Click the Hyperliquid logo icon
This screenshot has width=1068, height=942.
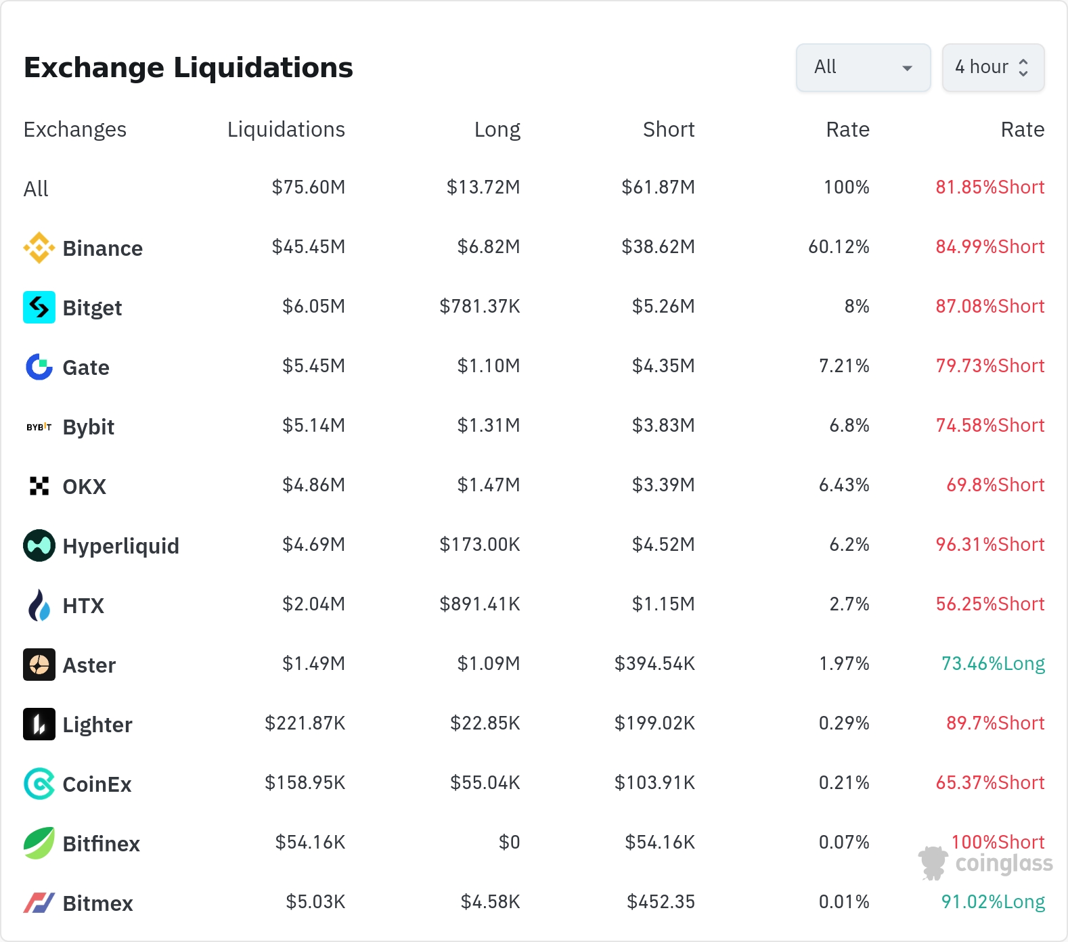point(39,545)
